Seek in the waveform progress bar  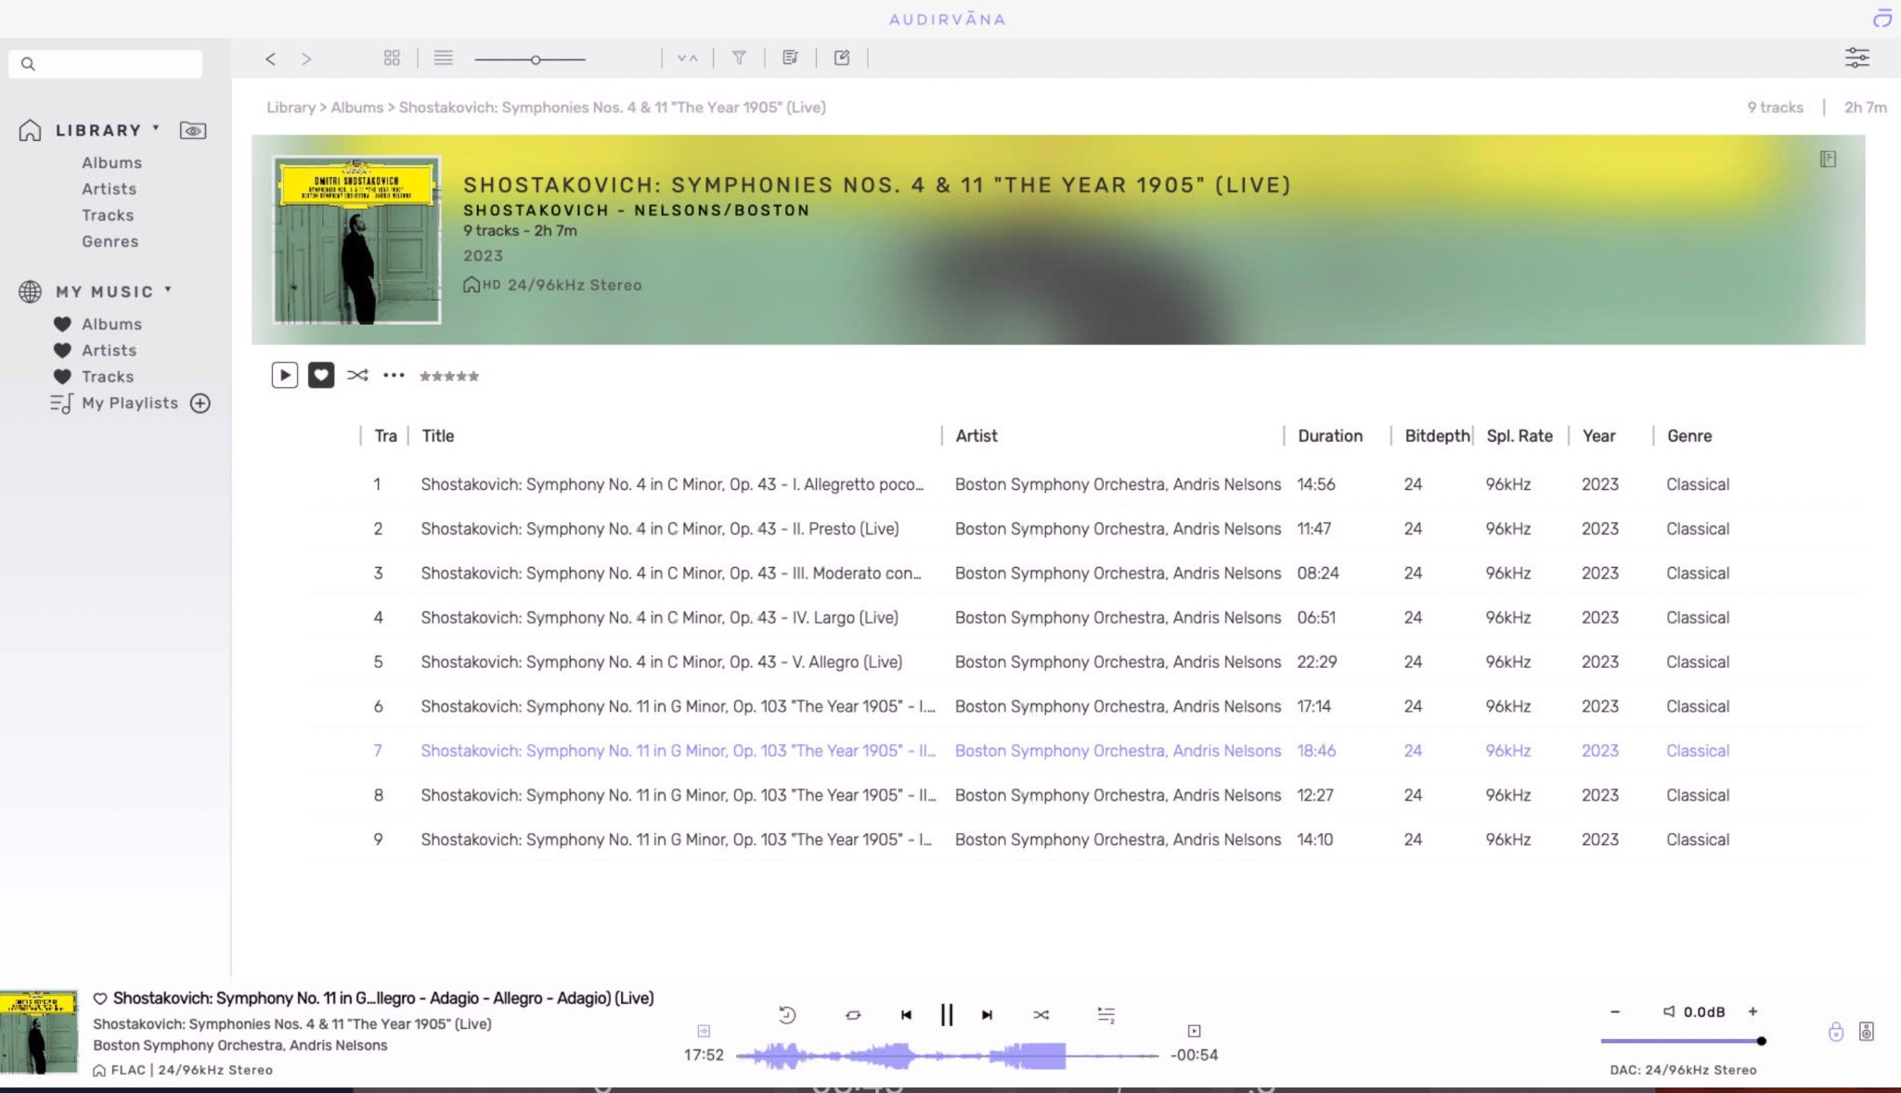[947, 1056]
